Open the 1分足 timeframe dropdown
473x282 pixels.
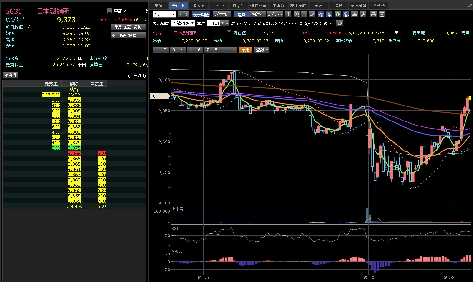[164, 14]
